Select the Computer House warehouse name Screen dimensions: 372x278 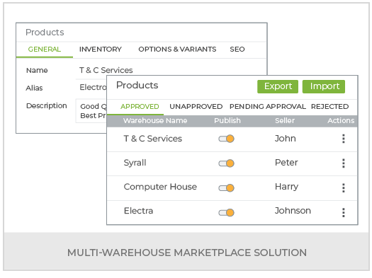pos(160,187)
